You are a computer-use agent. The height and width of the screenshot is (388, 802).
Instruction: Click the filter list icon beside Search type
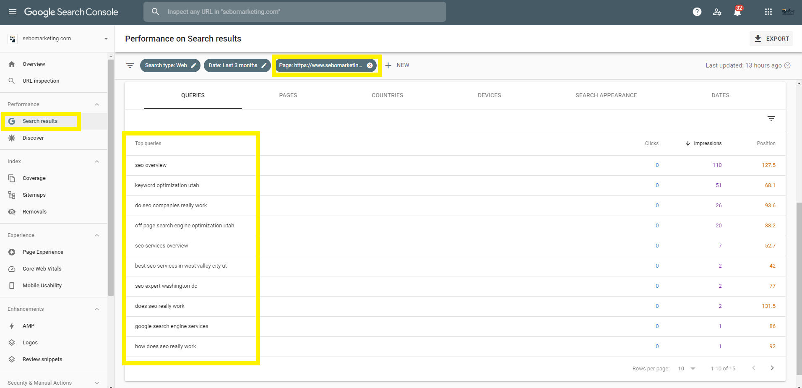click(x=130, y=65)
